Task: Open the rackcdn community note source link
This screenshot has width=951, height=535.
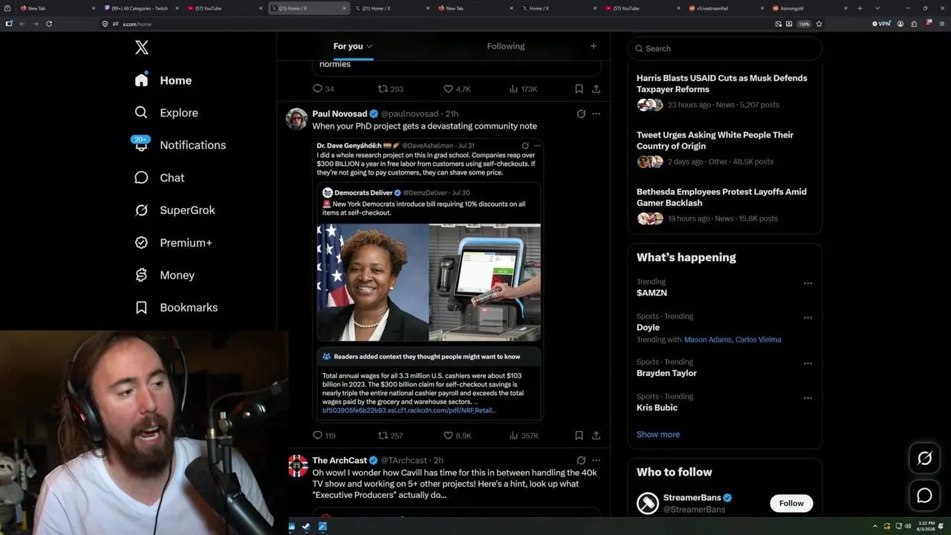Action: click(409, 410)
